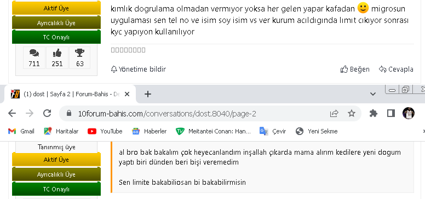
Task: Reply using the Cevapla button
Action: point(396,69)
